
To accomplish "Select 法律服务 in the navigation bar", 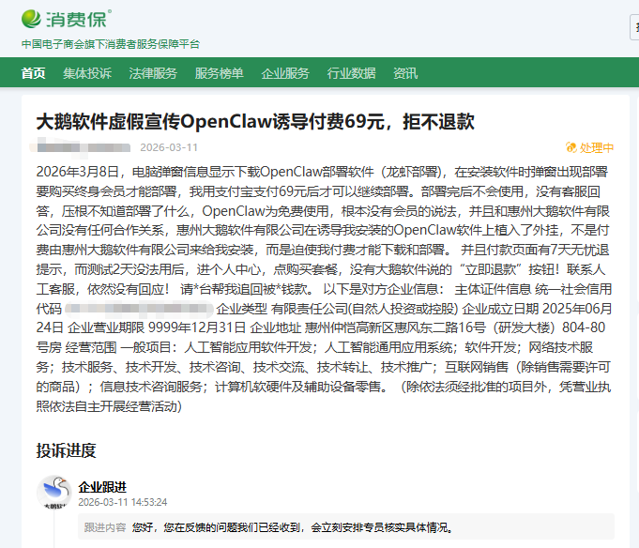I will 153,73.
